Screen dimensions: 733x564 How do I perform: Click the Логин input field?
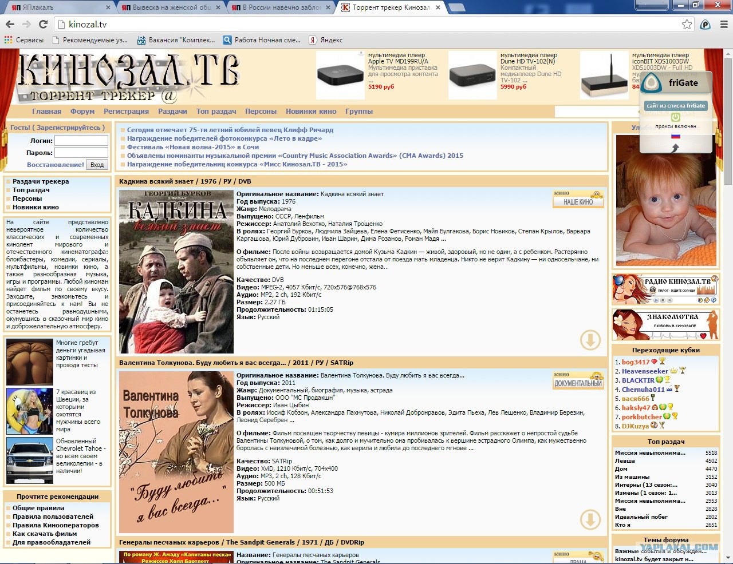[x=81, y=141]
